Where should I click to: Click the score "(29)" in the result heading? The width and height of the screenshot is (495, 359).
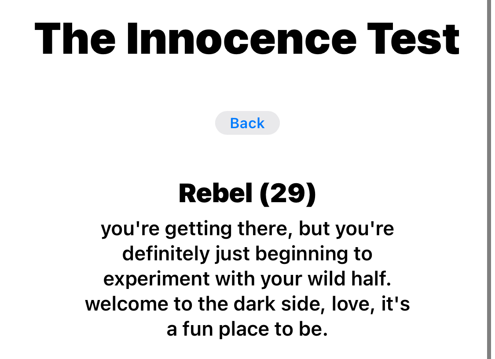coord(288,193)
